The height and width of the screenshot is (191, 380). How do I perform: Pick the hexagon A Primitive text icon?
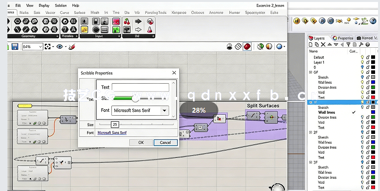tap(73, 30)
